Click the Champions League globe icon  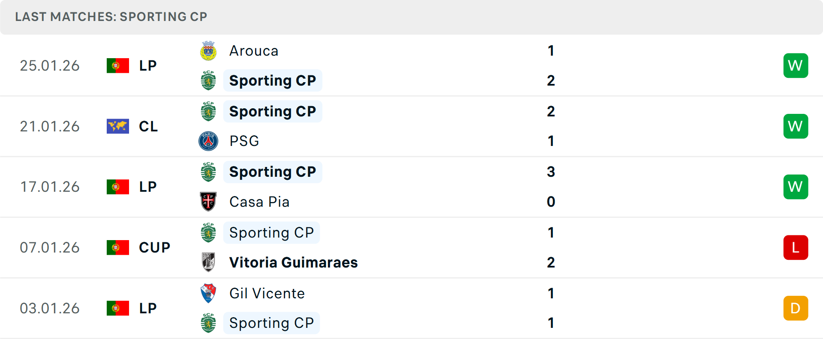coord(117,126)
